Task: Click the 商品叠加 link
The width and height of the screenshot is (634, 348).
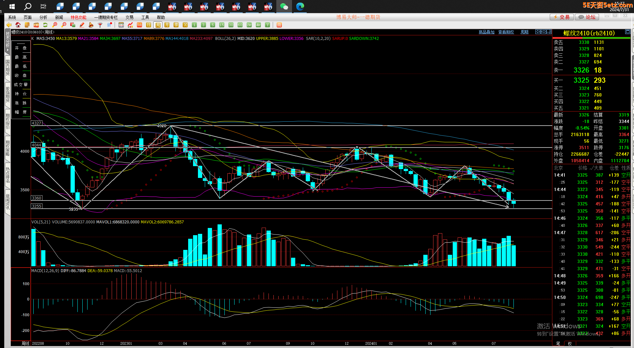Action: click(486, 32)
